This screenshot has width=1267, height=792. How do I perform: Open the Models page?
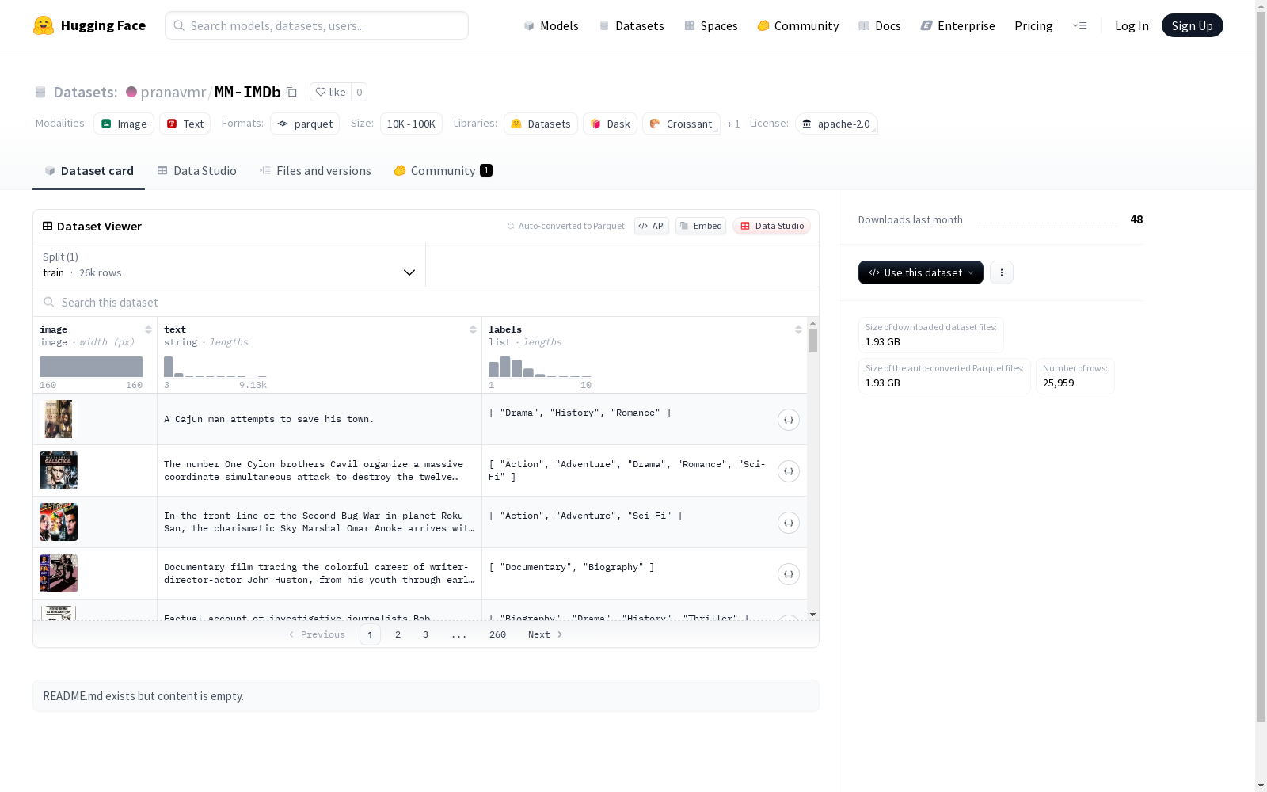[551, 25]
